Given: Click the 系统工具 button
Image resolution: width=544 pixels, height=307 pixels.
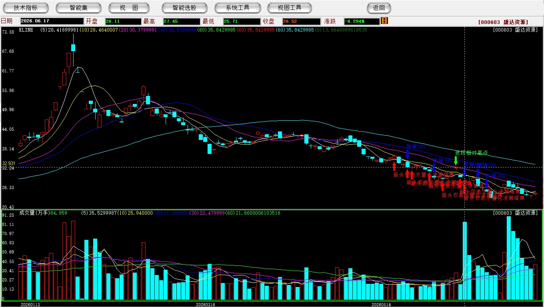Looking at the screenshot, I should pyautogui.click(x=238, y=8).
